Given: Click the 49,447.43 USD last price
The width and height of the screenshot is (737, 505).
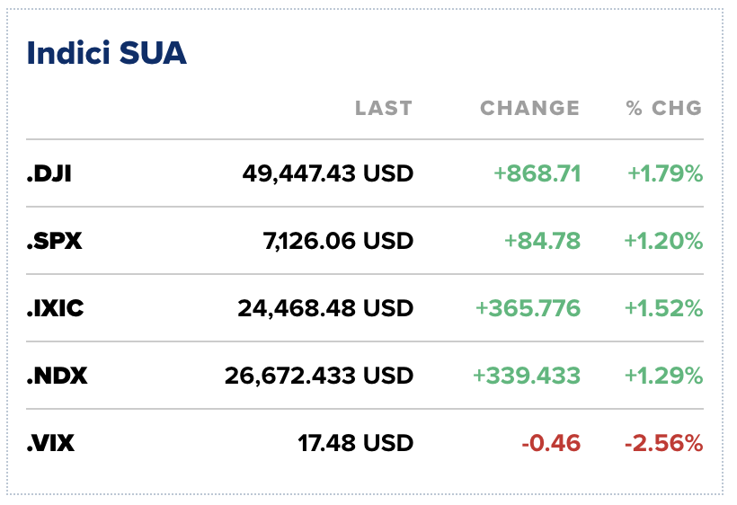Looking at the screenshot, I should [x=327, y=173].
